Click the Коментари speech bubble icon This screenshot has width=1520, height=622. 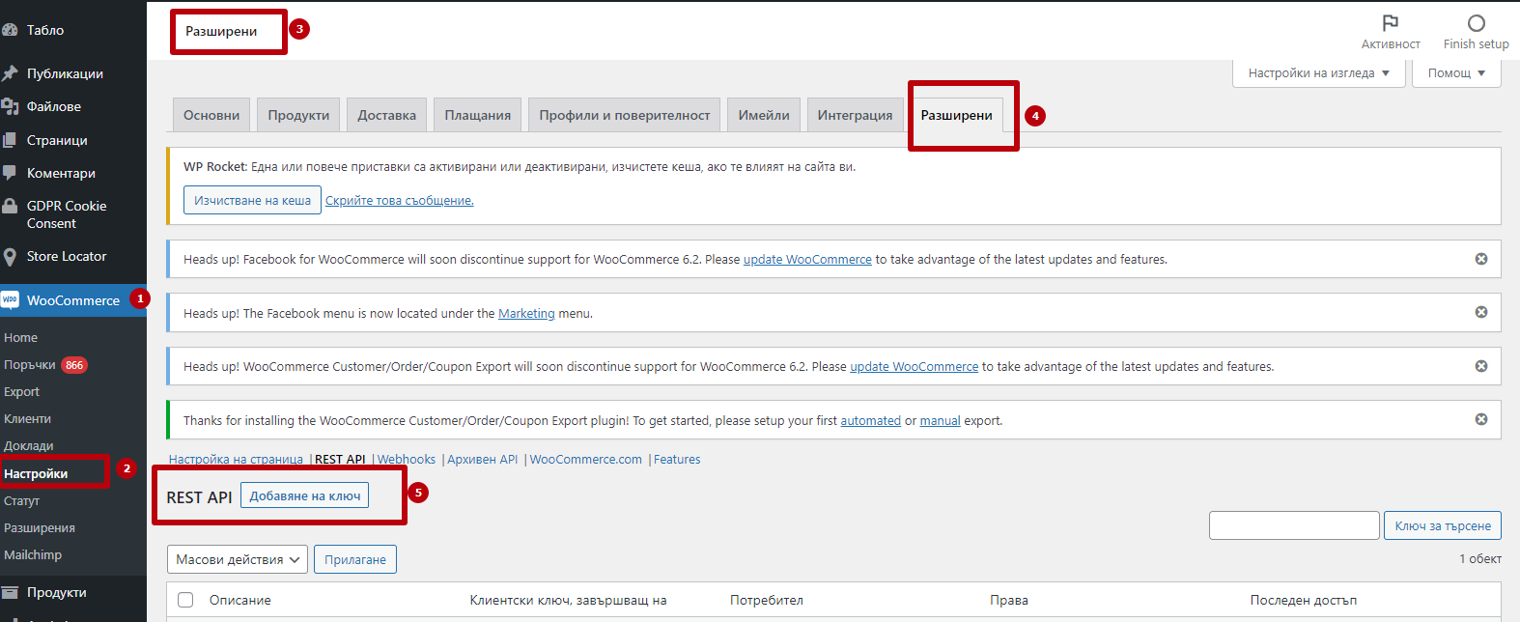(x=10, y=173)
